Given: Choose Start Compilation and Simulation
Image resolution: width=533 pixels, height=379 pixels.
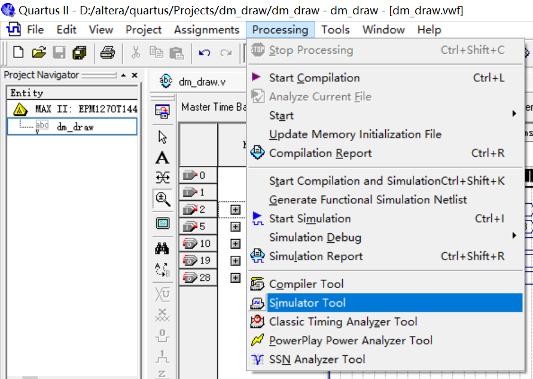Looking at the screenshot, I should coord(385,181).
